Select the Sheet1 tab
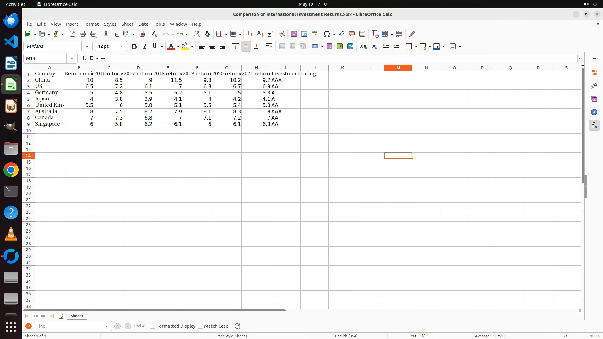 point(77,316)
